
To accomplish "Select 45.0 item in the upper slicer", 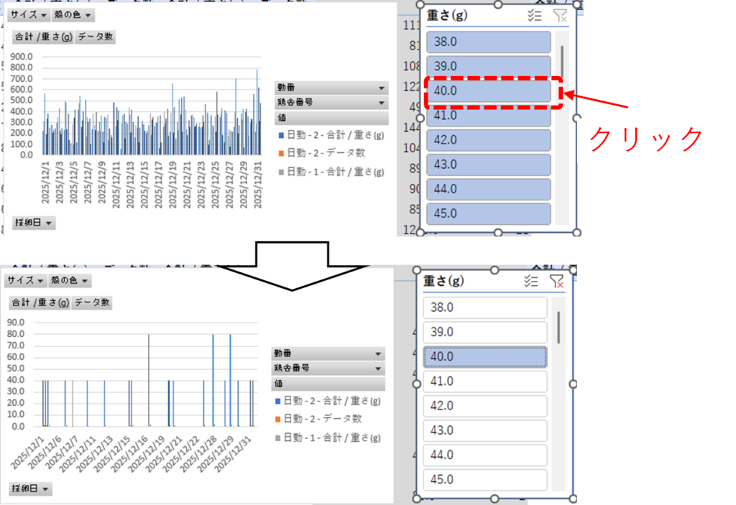I will 488,213.
